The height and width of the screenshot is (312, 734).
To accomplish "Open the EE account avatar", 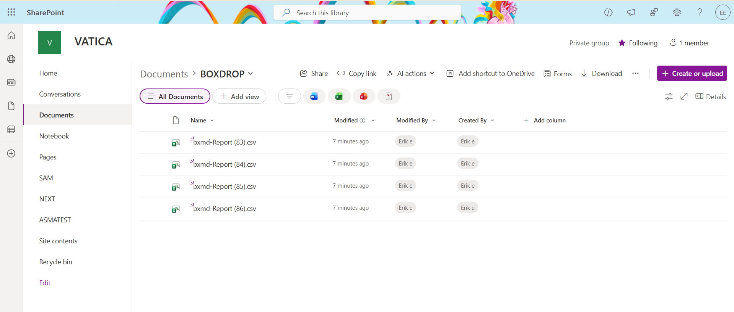I will [x=723, y=13].
